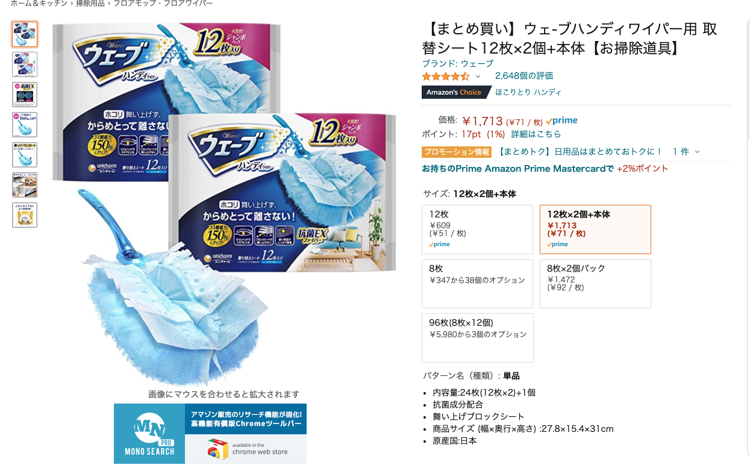Select the last thumbnail in image list
Screen dimensions: 750x465
tap(25, 215)
